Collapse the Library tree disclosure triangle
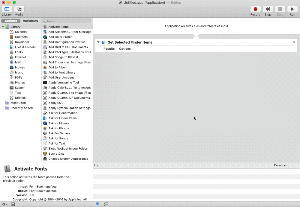Image resolution: width=300 pixels, height=207 pixels. click(3, 27)
